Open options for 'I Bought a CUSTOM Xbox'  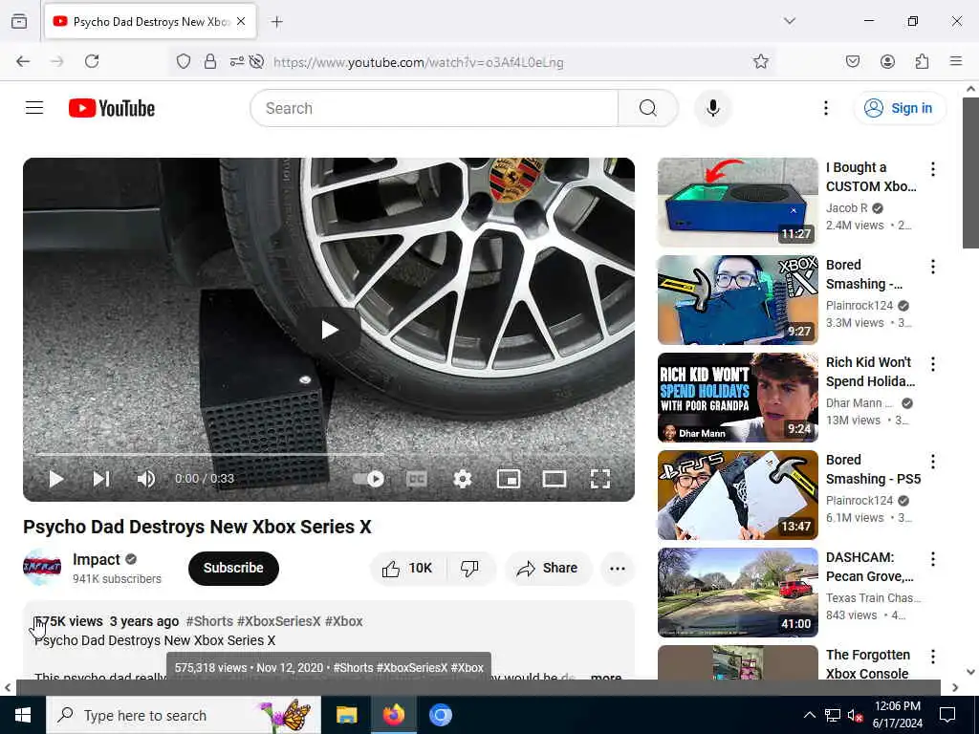(x=933, y=168)
